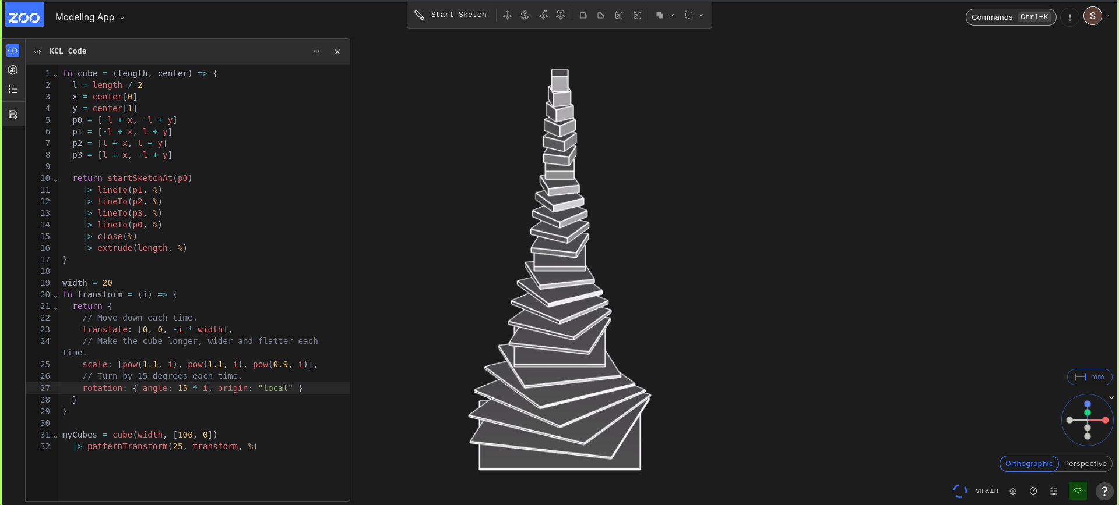The height and width of the screenshot is (505, 1119).
Task: Open the user avatar account menu
Action: click(x=1093, y=16)
